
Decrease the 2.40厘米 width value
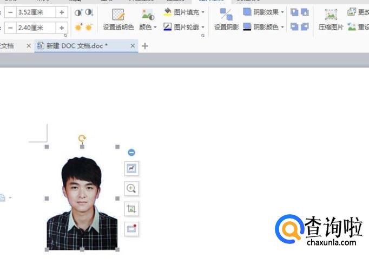tap(10, 28)
